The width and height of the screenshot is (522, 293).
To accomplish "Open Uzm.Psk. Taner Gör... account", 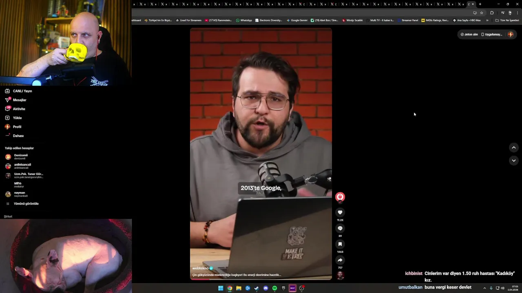I will pos(24,175).
